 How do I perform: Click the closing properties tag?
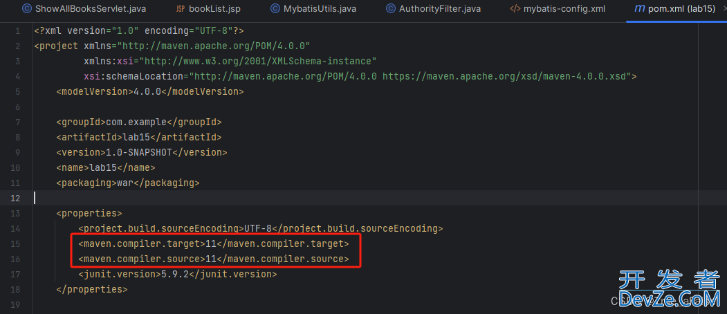tap(91, 290)
